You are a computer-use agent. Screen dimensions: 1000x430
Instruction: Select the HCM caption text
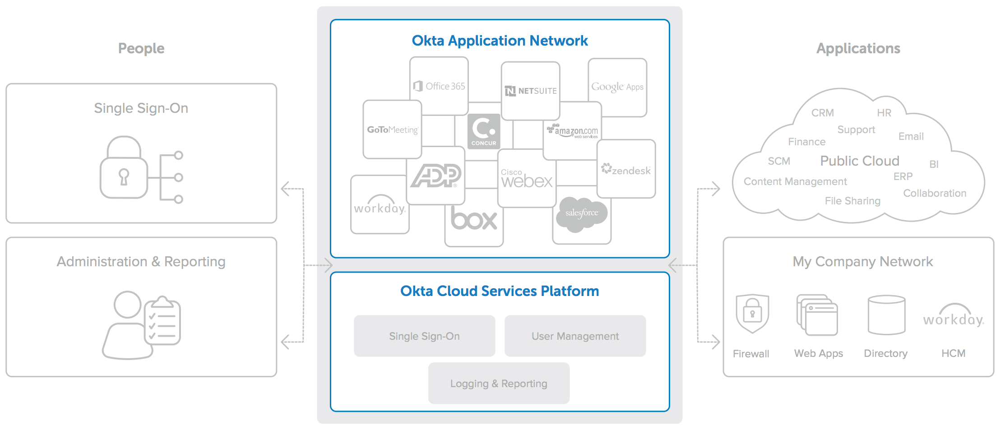tap(954, 353)
